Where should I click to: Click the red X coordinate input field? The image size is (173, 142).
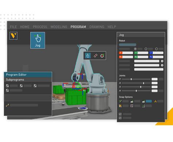click(x=126, y=53)
